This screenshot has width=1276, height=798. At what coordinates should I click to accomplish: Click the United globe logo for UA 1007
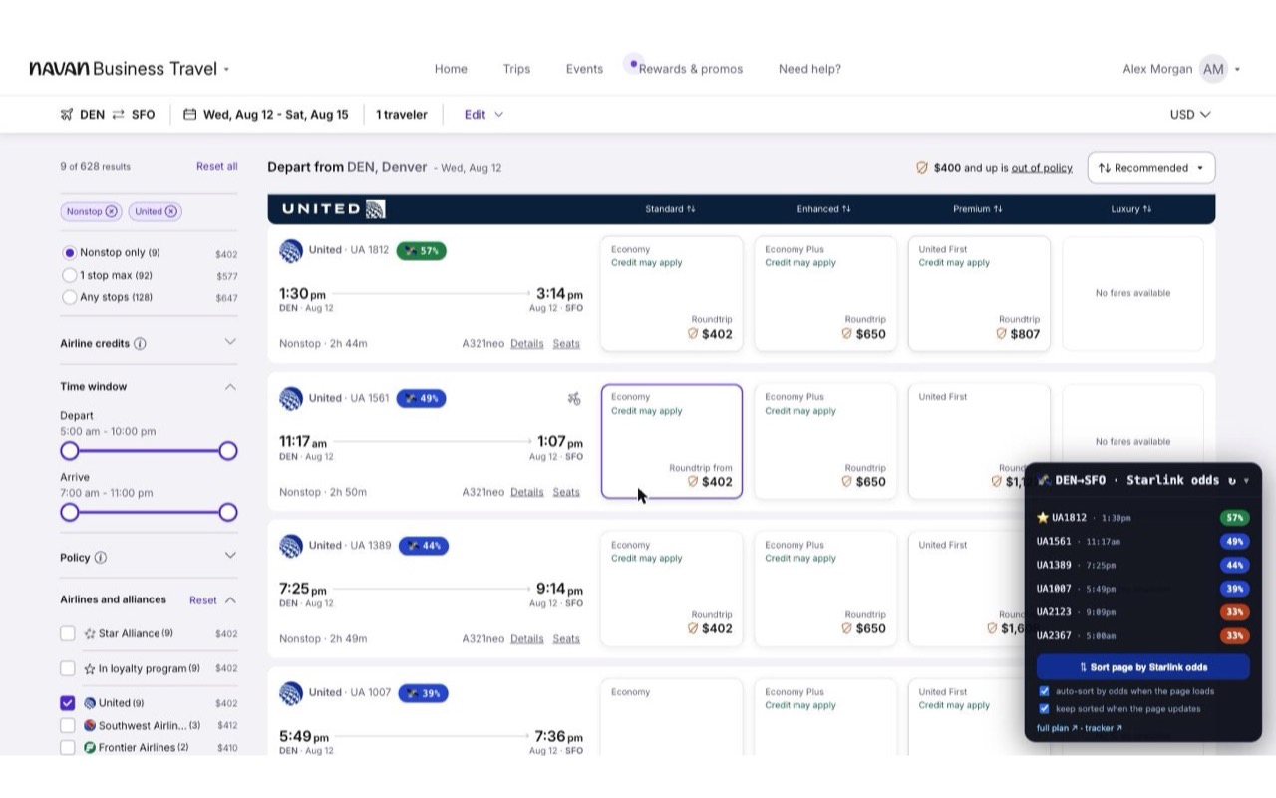point(291,693)
